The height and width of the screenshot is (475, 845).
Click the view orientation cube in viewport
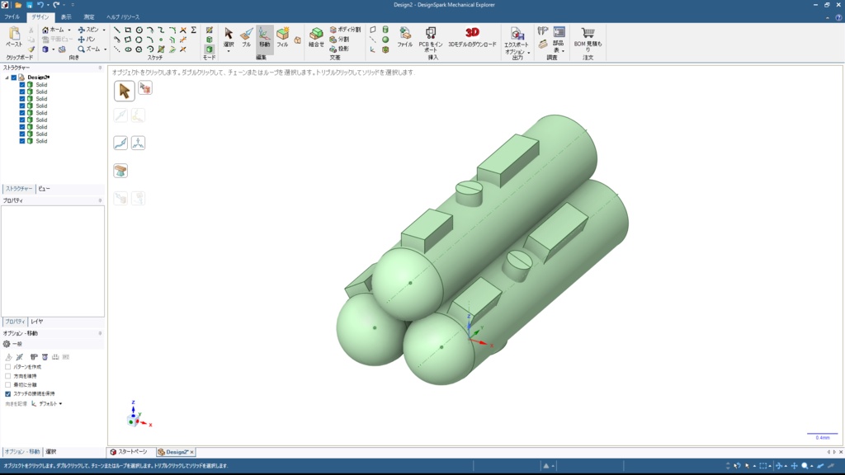tap(133, 420)
